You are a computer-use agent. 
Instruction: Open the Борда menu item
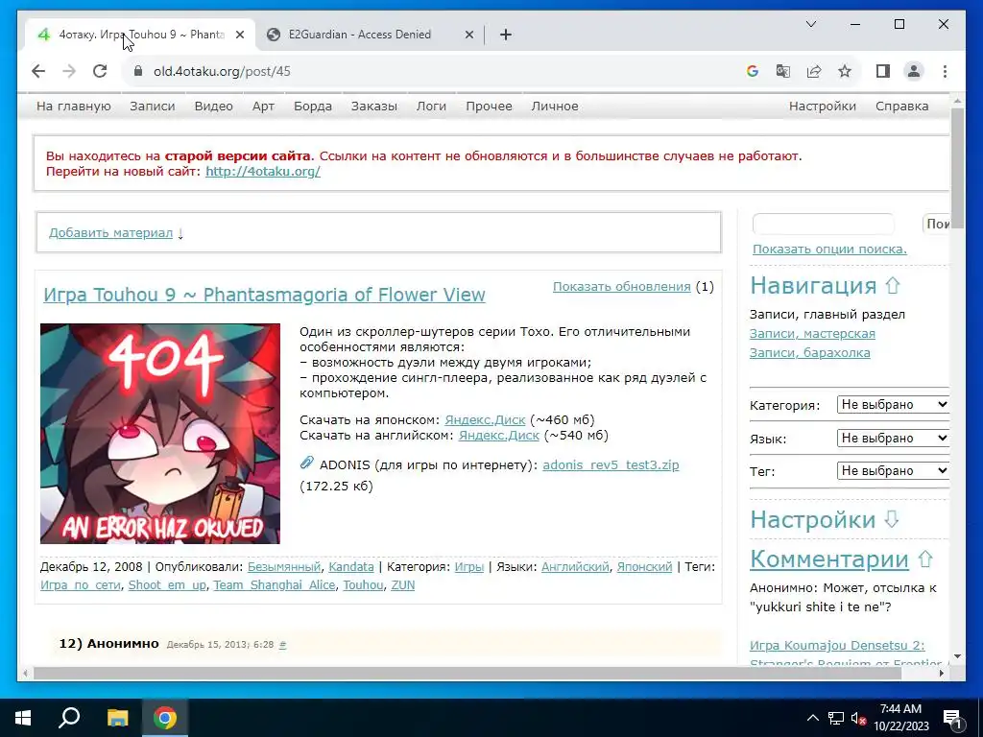click(x=313, y=106)
